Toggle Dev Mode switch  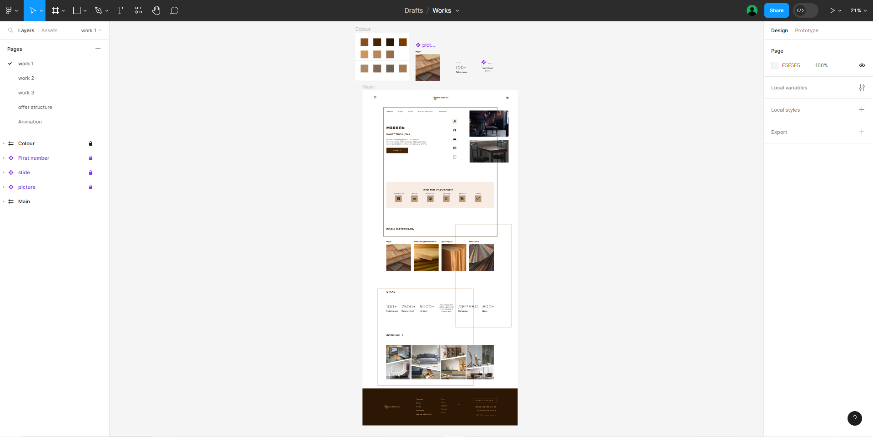pos(805,10)
